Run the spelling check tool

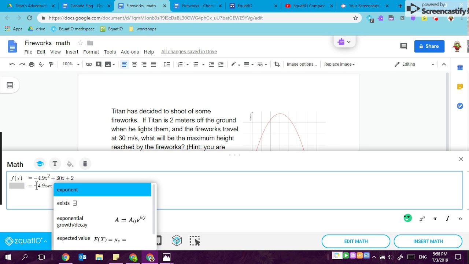click(41, 64)
